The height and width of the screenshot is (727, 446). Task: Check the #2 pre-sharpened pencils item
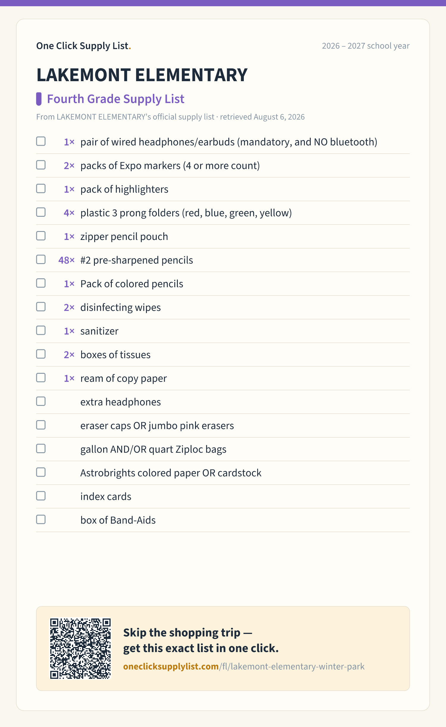point(41,260)
